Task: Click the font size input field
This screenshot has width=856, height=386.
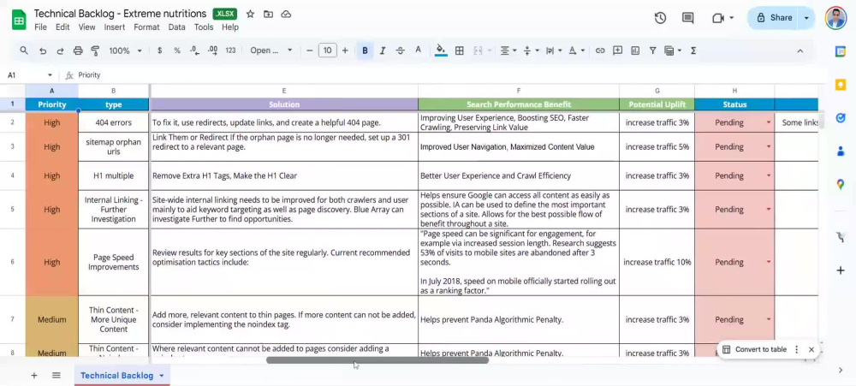Action: click(x=328, y=50)
